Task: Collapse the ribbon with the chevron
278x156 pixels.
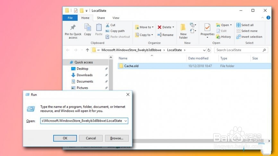Action: [262, 18]
